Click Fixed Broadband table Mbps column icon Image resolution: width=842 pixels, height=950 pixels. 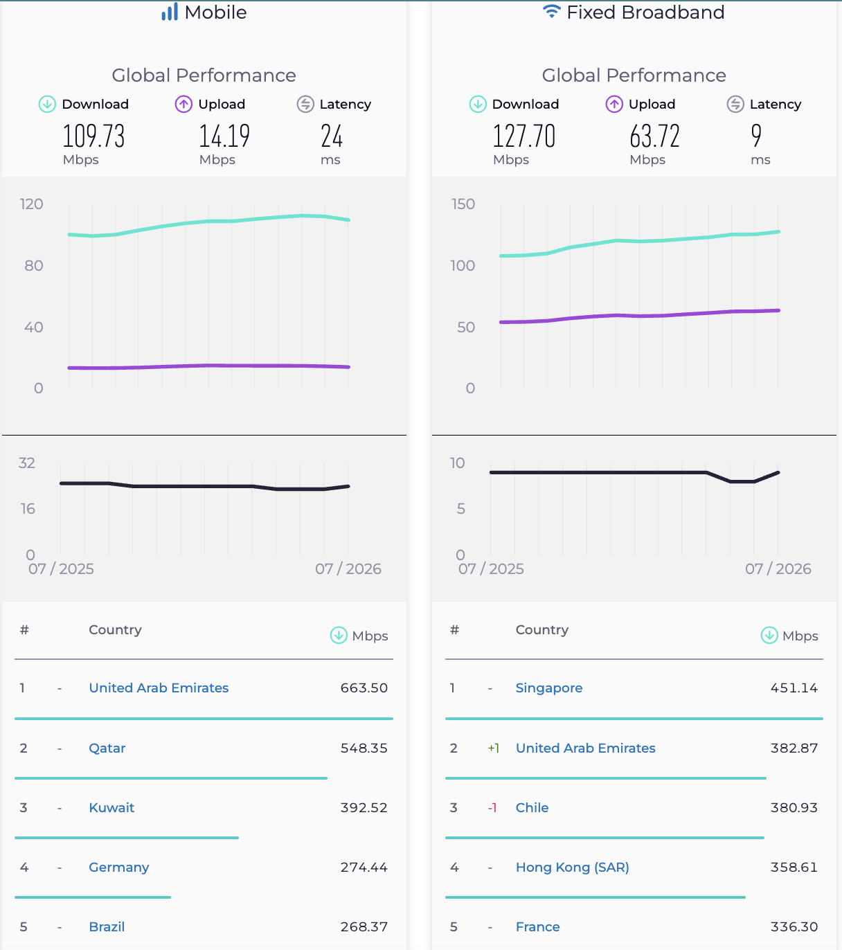click(x=769, y=635)
